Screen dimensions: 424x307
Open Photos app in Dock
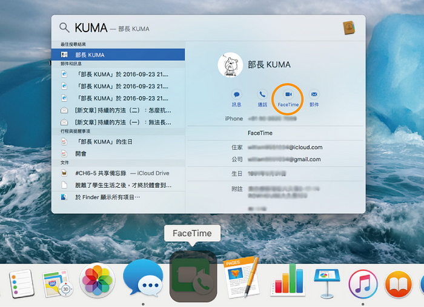point(97,280)
